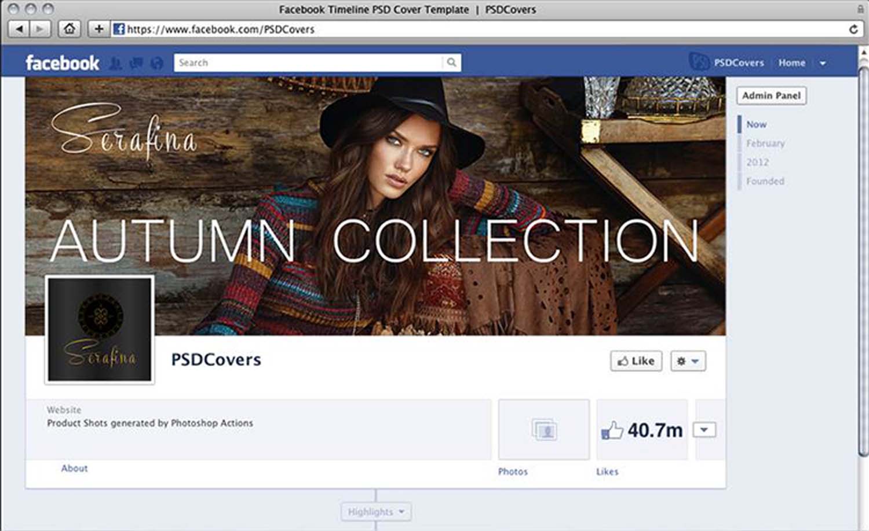Click the browser URL address field

485,29
